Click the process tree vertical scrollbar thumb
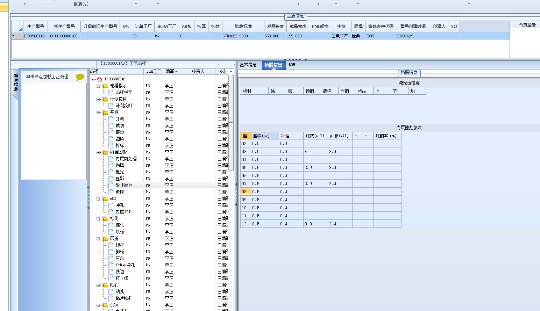The image size is (540, 311). 231,123
